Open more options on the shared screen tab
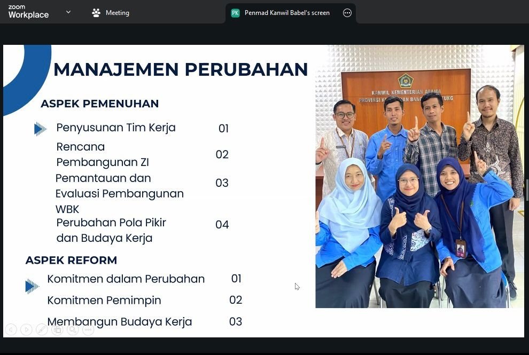This screenshot has width=529, height=355. coord(347,13)
